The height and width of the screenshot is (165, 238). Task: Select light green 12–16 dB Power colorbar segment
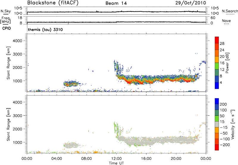217,66
